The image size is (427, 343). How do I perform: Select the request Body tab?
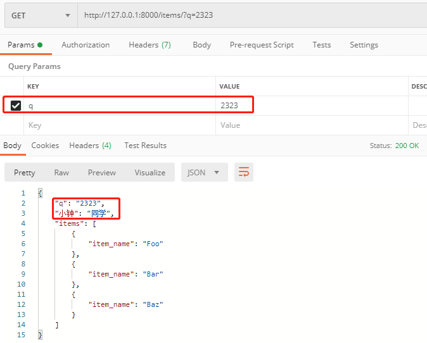point(201,45)
